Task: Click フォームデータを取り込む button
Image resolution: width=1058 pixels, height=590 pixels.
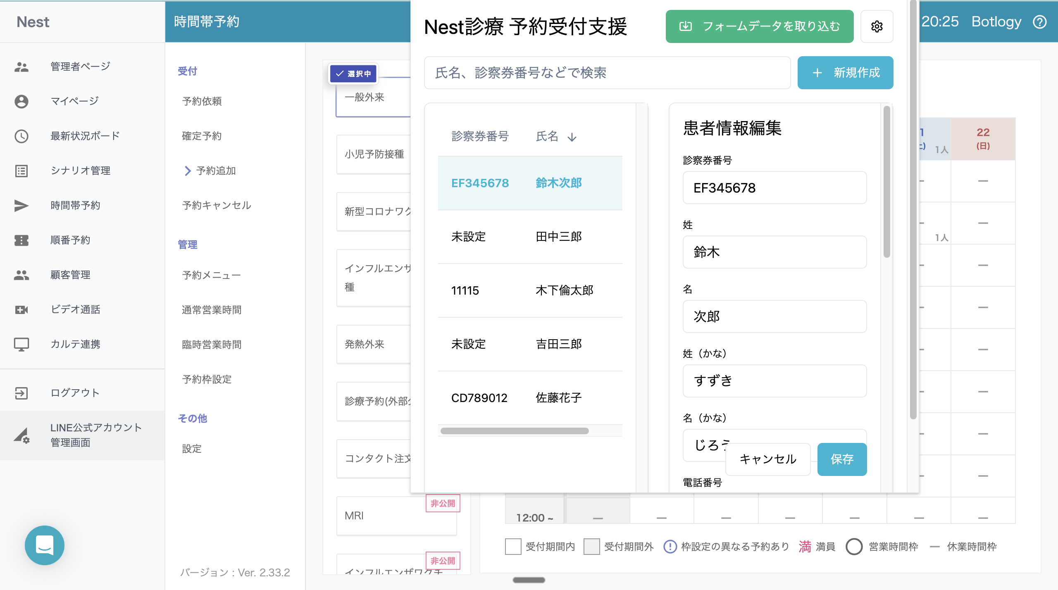Action: (x=759, y=26)
